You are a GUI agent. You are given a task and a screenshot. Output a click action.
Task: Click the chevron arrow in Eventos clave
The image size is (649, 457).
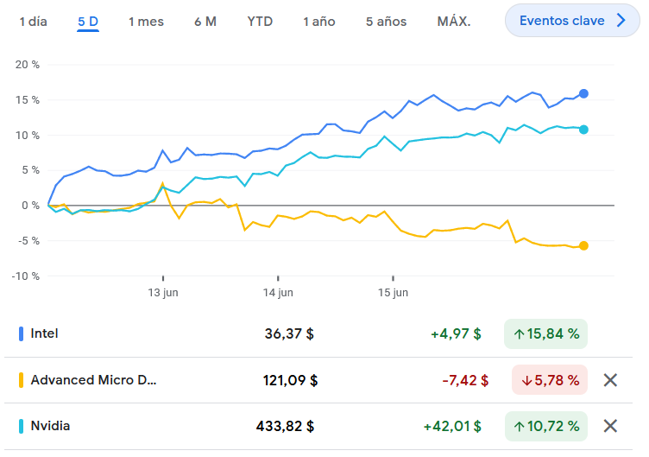tap(621, 21)
